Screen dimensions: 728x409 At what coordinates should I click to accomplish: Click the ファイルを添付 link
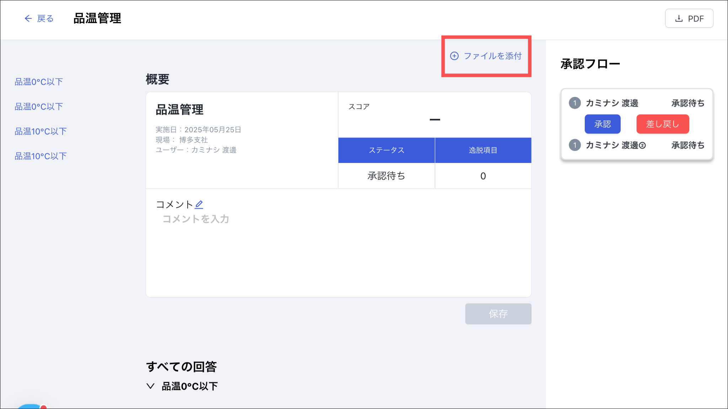click(493, 56)
